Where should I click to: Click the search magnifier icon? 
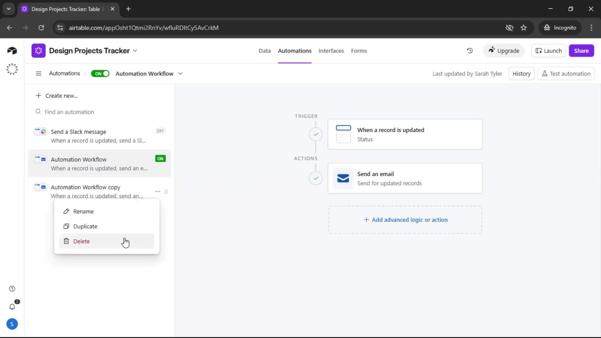(38, 112)
